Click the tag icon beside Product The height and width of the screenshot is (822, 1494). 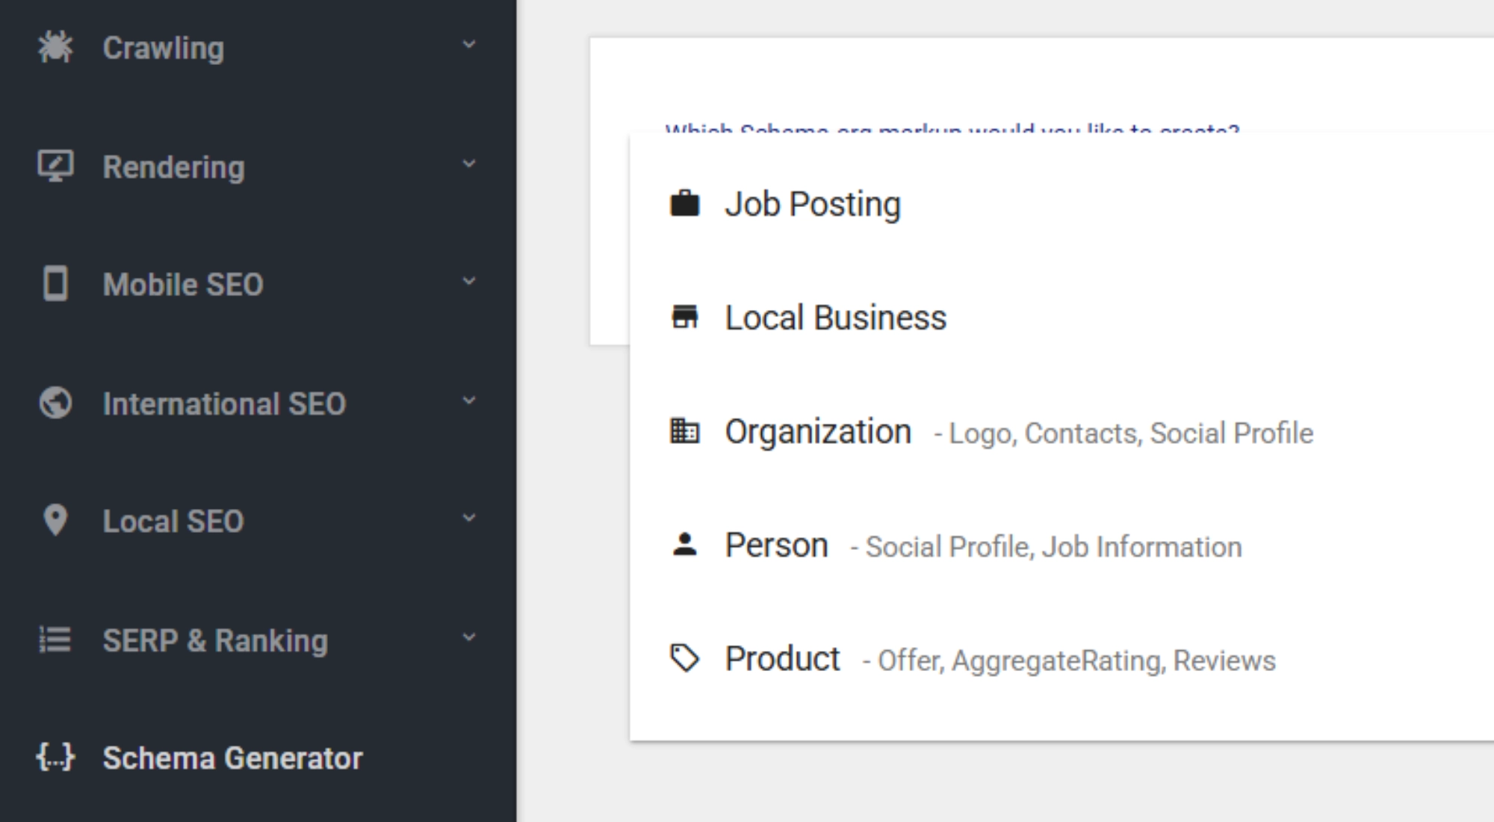685,657
